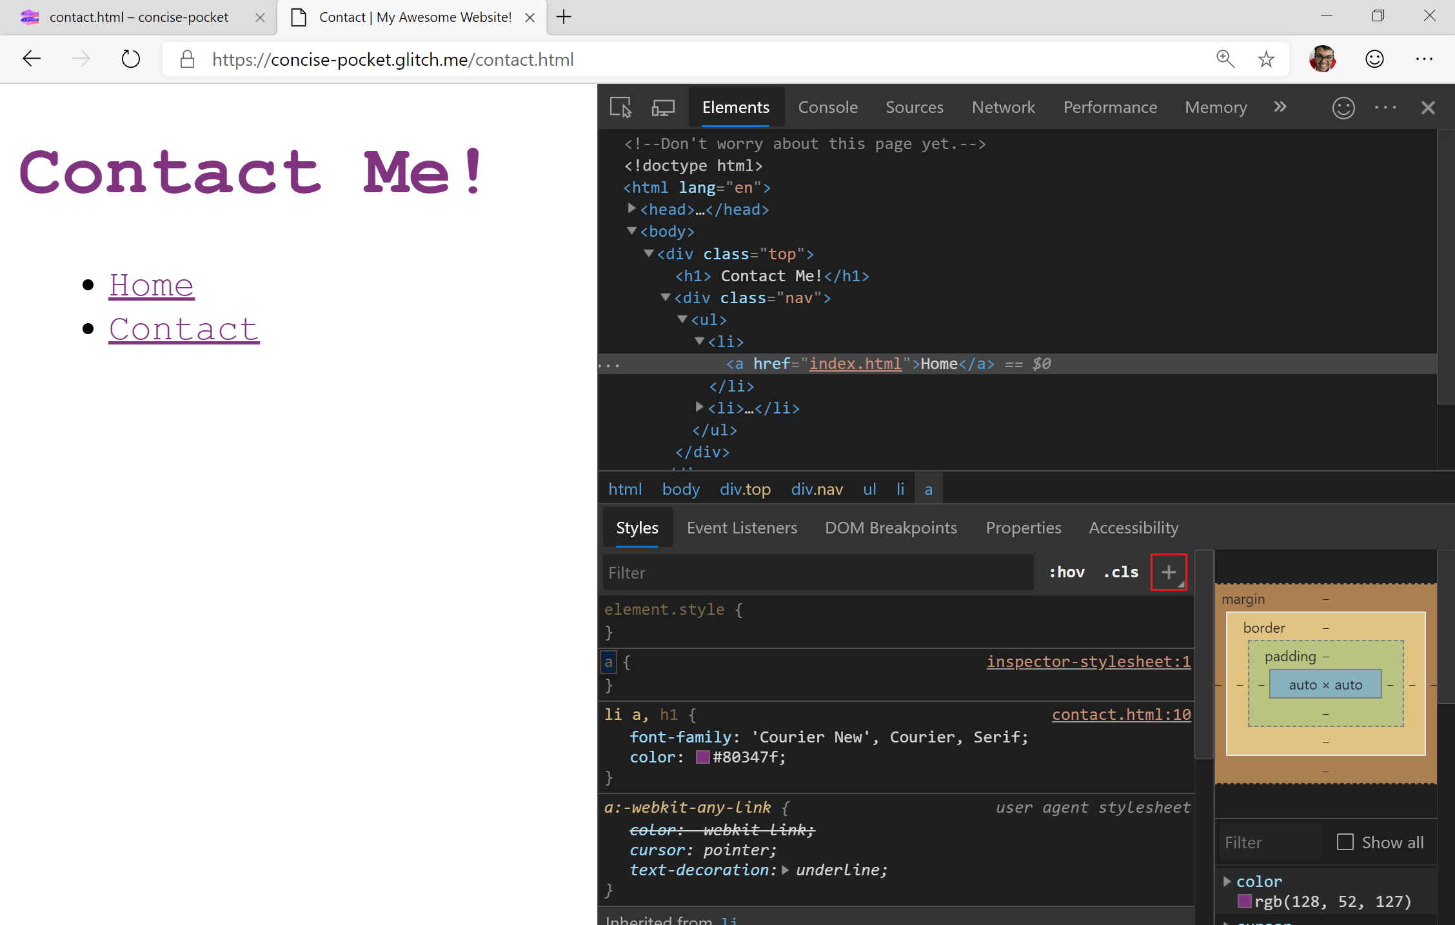Click the #80347f color swatch
1455x925 pixels.
(x=703, y=757)
